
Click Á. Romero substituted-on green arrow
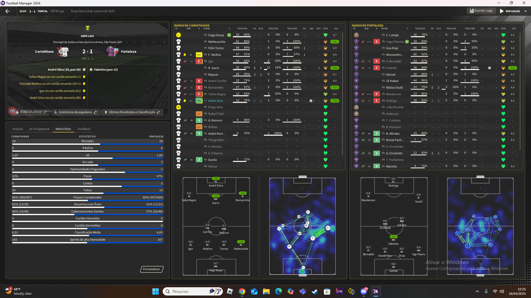(x=199, y=120)
